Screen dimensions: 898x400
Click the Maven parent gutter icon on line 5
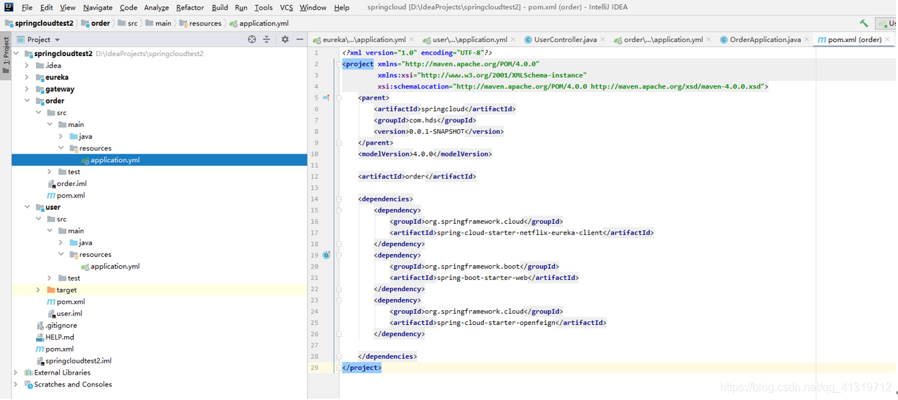[326, 98]
